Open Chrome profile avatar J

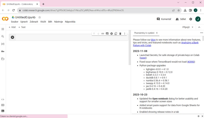pos(195,10)
